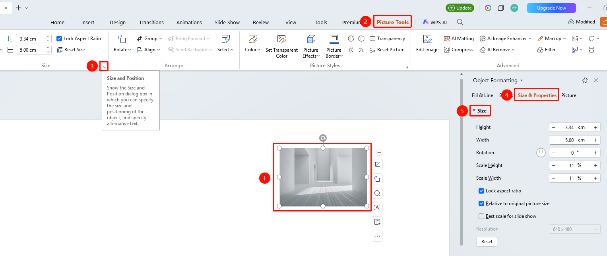Viewport: 607px width, 256px height.
Task: Click the crop icon beside the picture
Action: click(377, 165)
